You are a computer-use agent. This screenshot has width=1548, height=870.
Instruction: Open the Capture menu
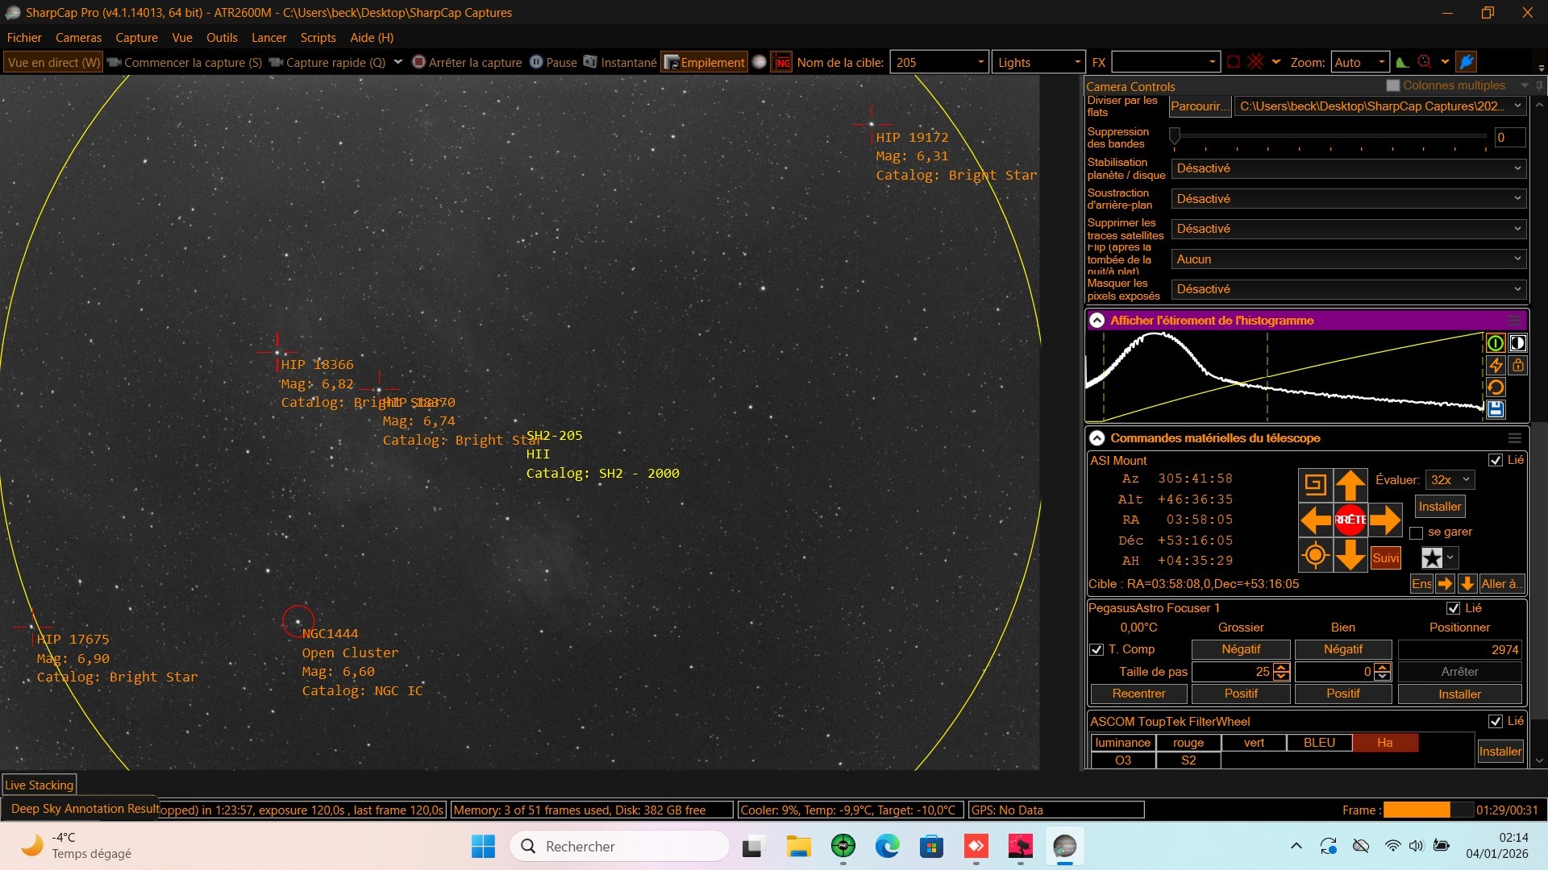(136, 38)
